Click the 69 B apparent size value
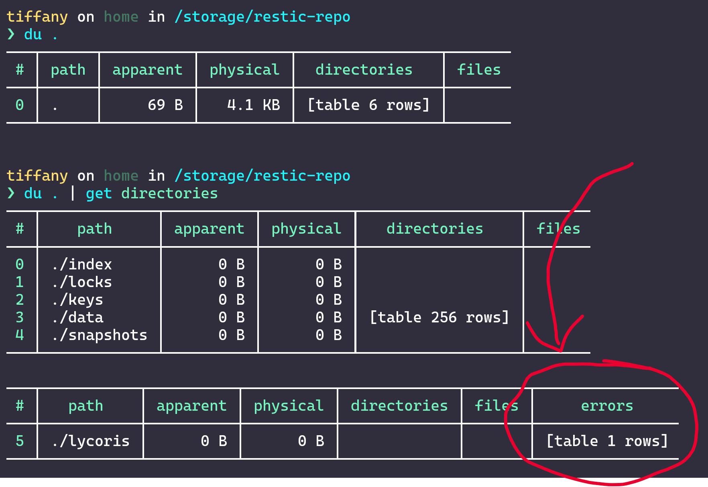Screen dimensions: 708x487 click(166, 105)
